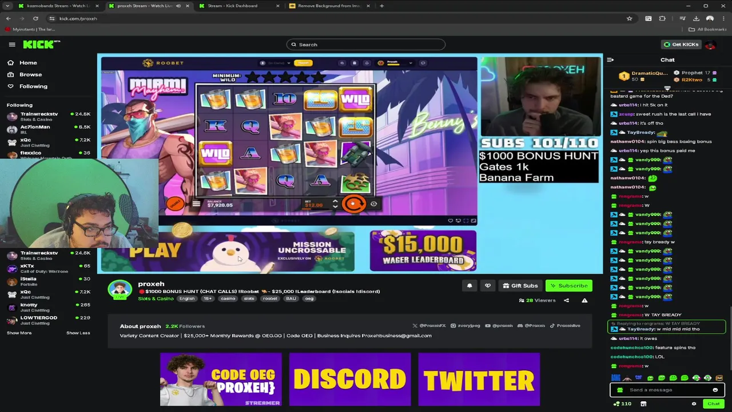Open Myinstants bookmark

30,29
